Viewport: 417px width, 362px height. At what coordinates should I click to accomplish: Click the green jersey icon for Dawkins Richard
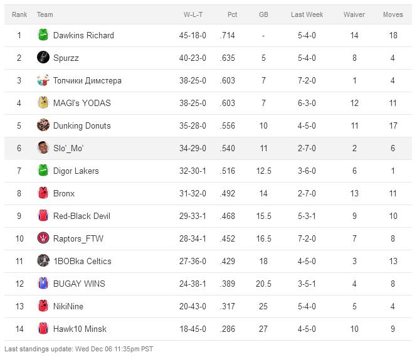[43, 35]
